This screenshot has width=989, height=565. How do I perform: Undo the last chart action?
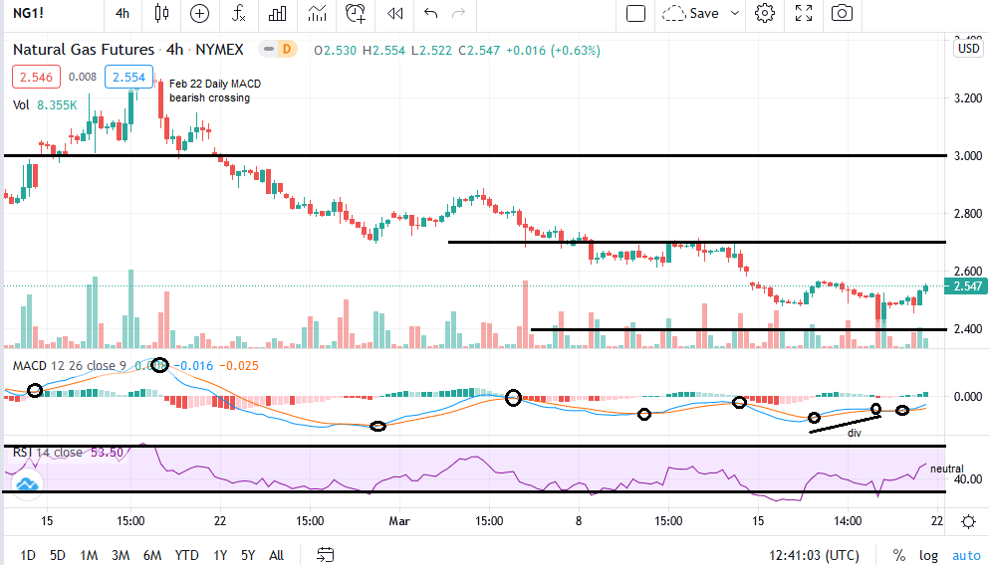(x=431, y=13)
